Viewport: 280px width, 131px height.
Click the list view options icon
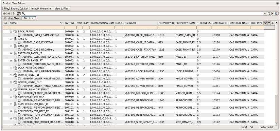pos(269,14)
